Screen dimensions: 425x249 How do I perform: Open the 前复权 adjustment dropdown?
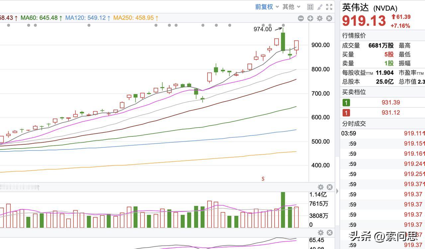click(267, 7)
